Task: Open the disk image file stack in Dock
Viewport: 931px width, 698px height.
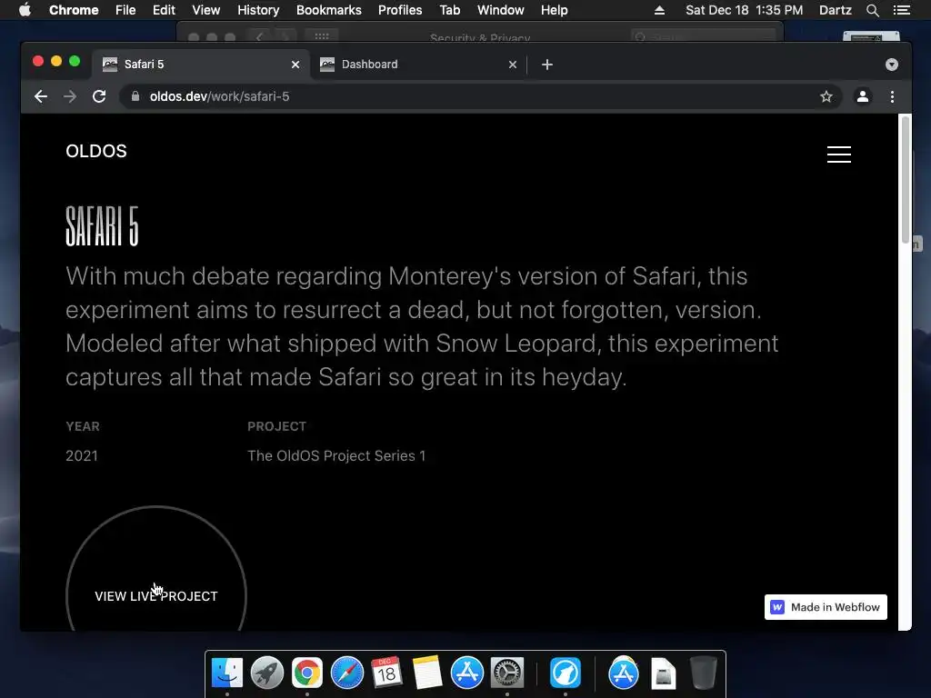Action: 663,673
